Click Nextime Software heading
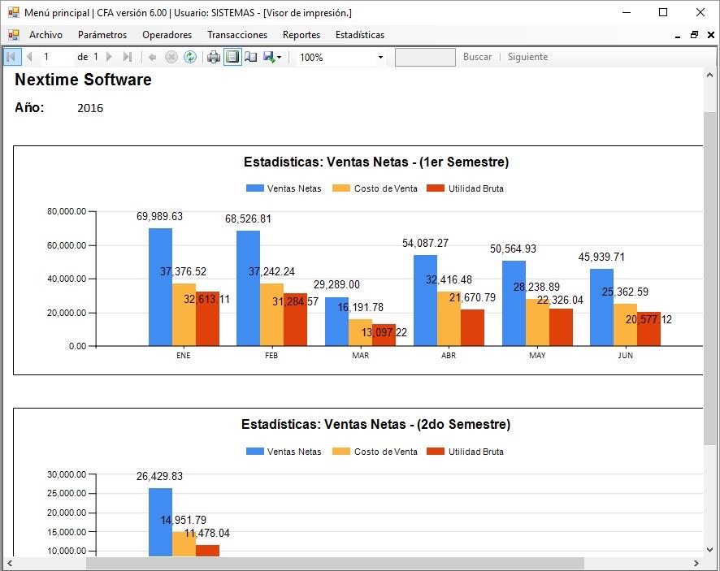Viewport: 720px width, 571px height. pyautogui.click(x=83, y=80)
